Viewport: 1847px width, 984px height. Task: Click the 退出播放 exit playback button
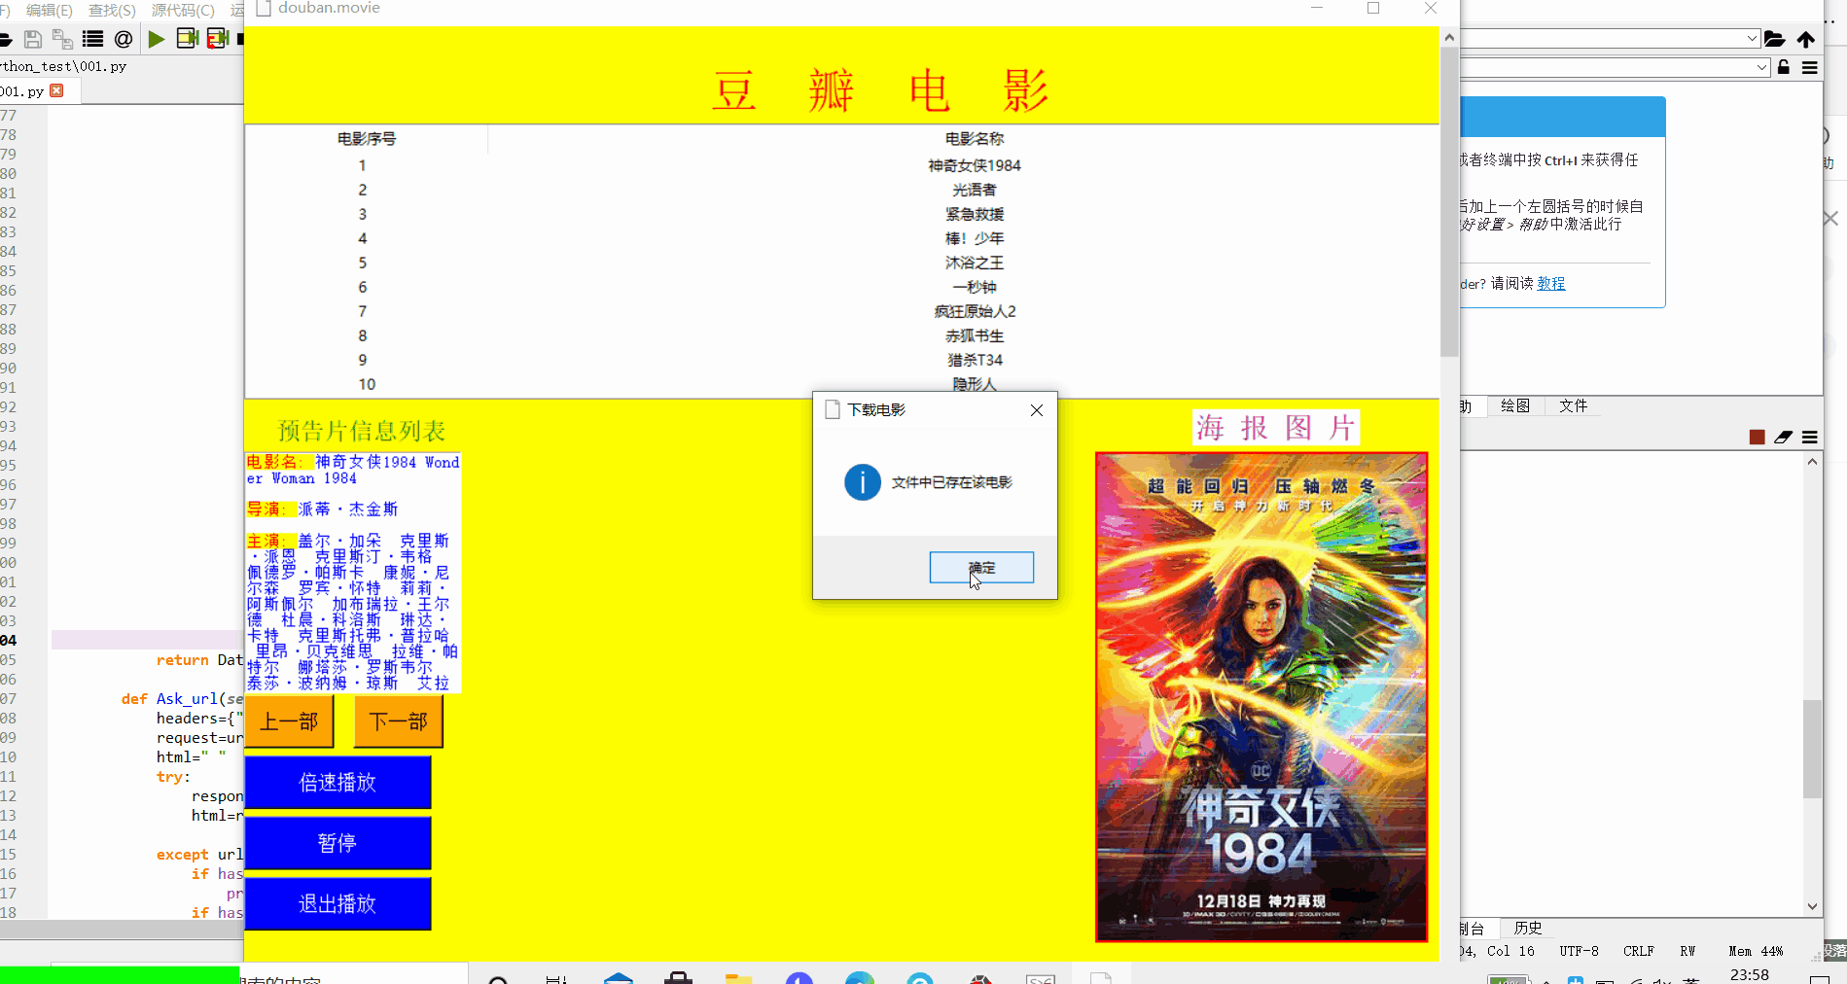pyautogui.click(x=337, y=904)
